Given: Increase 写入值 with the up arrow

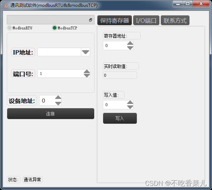Looking at the screenshot, I should pos(130,103).
